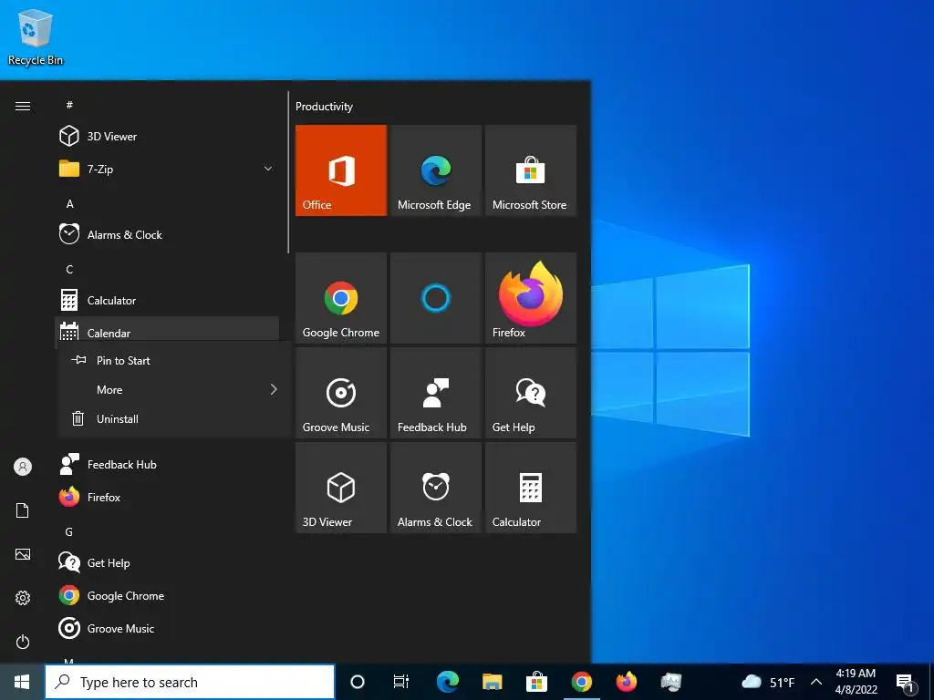The image size is (934, 700).
Task: Open Task View on the taskbar
Action: [401, 682]
